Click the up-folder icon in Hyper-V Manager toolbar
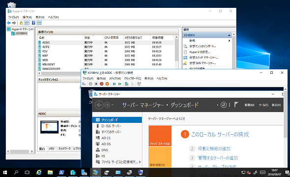 pyautogui.click(x=21, y=23)
